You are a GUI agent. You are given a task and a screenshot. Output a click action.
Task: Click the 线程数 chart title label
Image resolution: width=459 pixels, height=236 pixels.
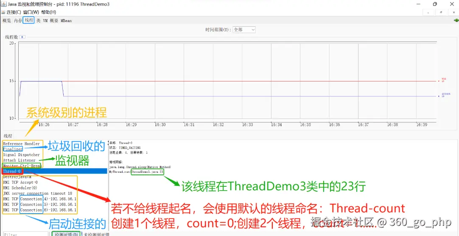[x=11, y=37]
